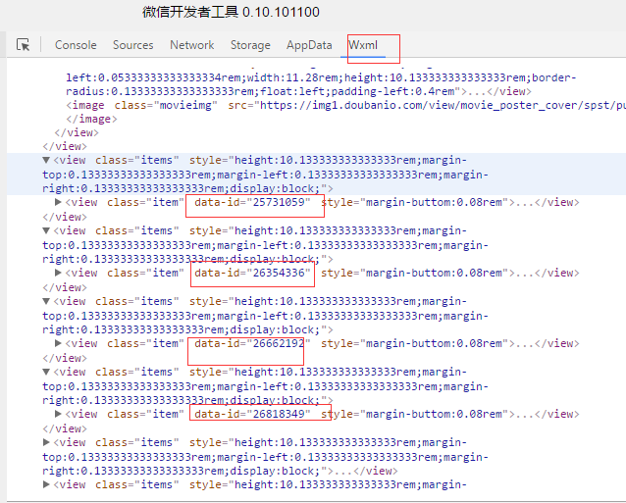Screen dimensions: 626x503
Task: Click data-id="26662192" attribute text
Action: pyautogui.click(x=252, y=343)
